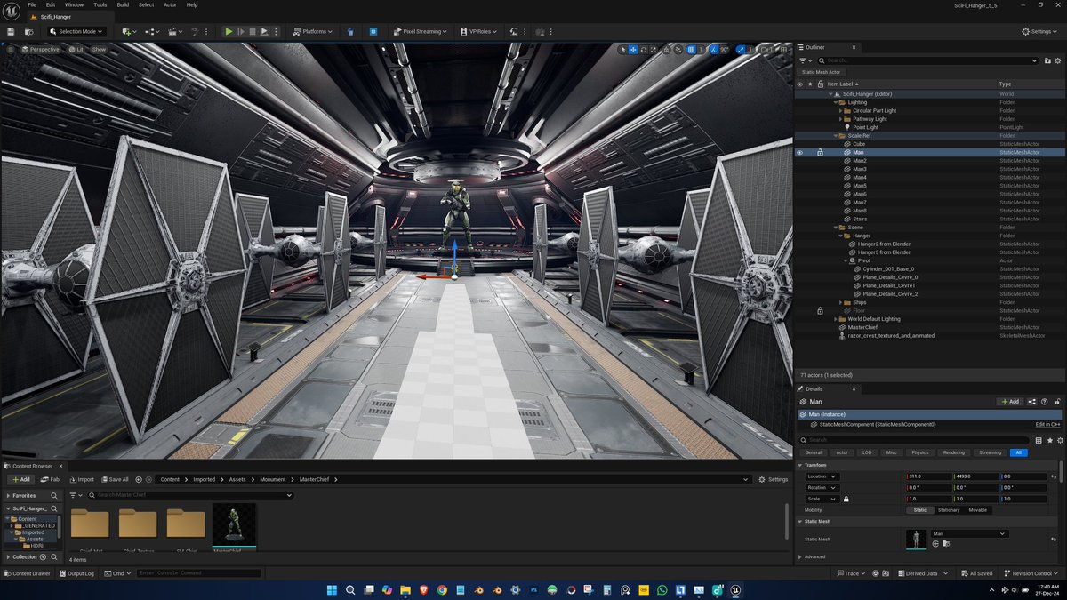Open Windows Start button on taskbar
Image resolution: width=1067 pixels, height=600 pixels.
(332, 590)
